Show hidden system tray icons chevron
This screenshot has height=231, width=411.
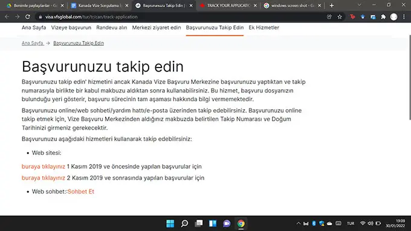coord(299,224)
